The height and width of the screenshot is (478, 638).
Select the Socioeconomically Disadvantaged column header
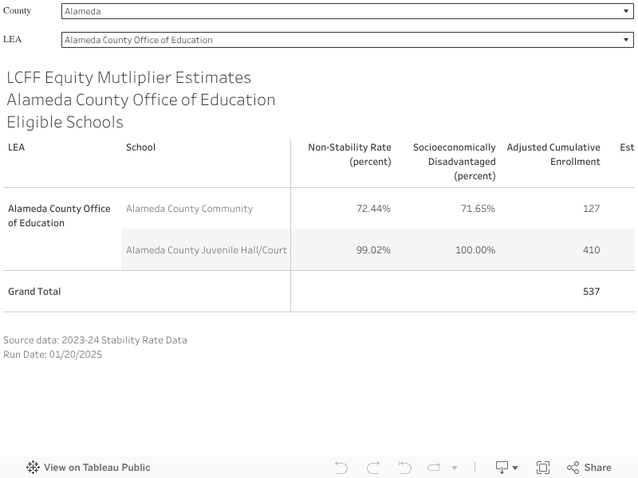454,162
